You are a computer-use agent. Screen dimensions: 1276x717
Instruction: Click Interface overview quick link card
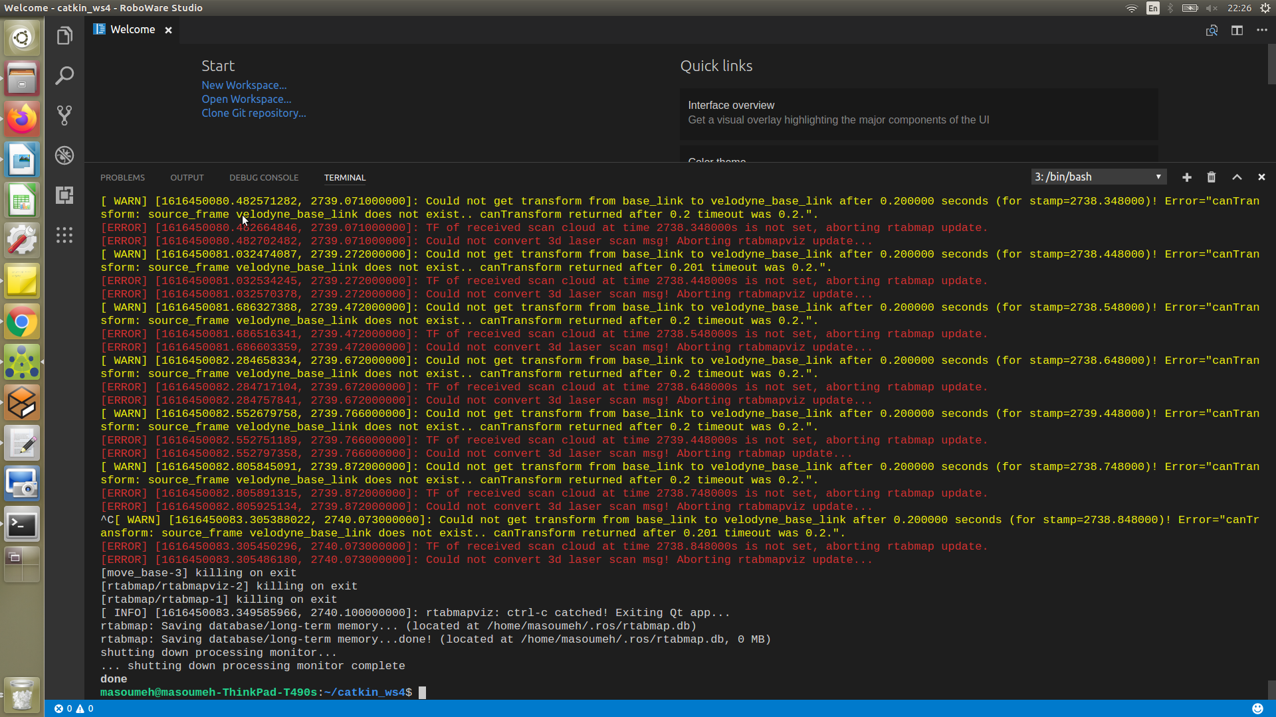pyautogui.click(x=918, y=113)
